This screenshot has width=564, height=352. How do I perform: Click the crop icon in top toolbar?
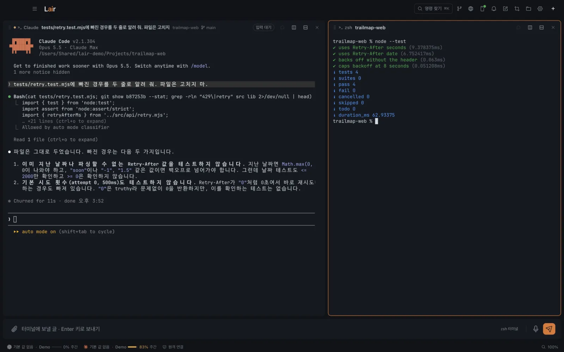(517, 9)
